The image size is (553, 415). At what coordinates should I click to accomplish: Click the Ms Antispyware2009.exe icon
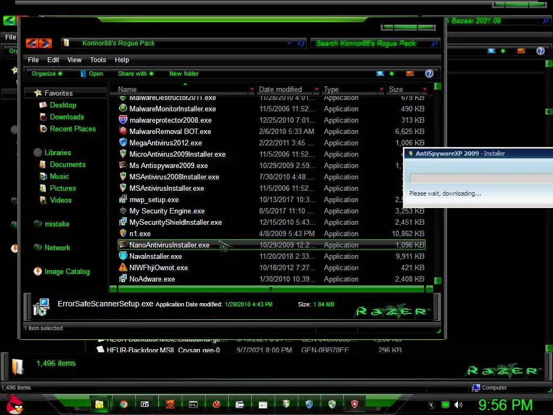[123, 165]
